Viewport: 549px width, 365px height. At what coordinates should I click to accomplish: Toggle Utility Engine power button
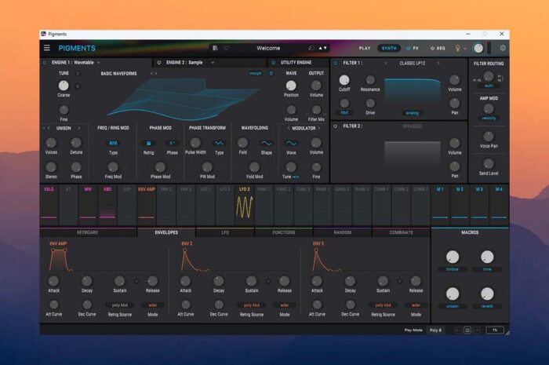(274, 63)
